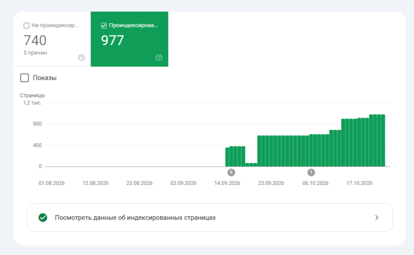This screenshot has height=255, width=414.
Task: Click the «5 причин» text
Action: pyautogui.click(x=36, y=53)
